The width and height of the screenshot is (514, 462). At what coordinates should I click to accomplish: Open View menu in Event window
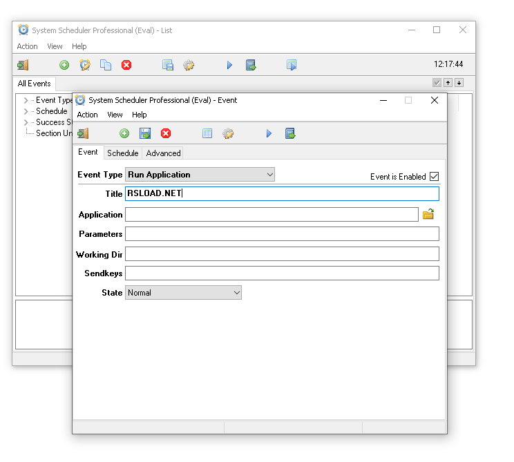click(x=115, y=115)
